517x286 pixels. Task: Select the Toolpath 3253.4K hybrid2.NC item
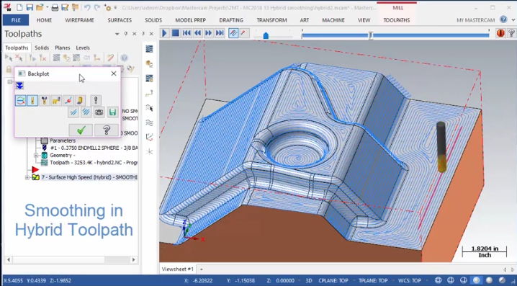pos(94,163)
